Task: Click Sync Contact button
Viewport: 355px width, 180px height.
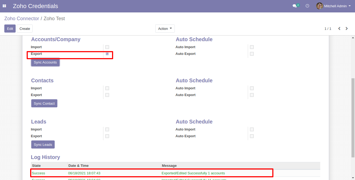Action: (x=44, y=103)
